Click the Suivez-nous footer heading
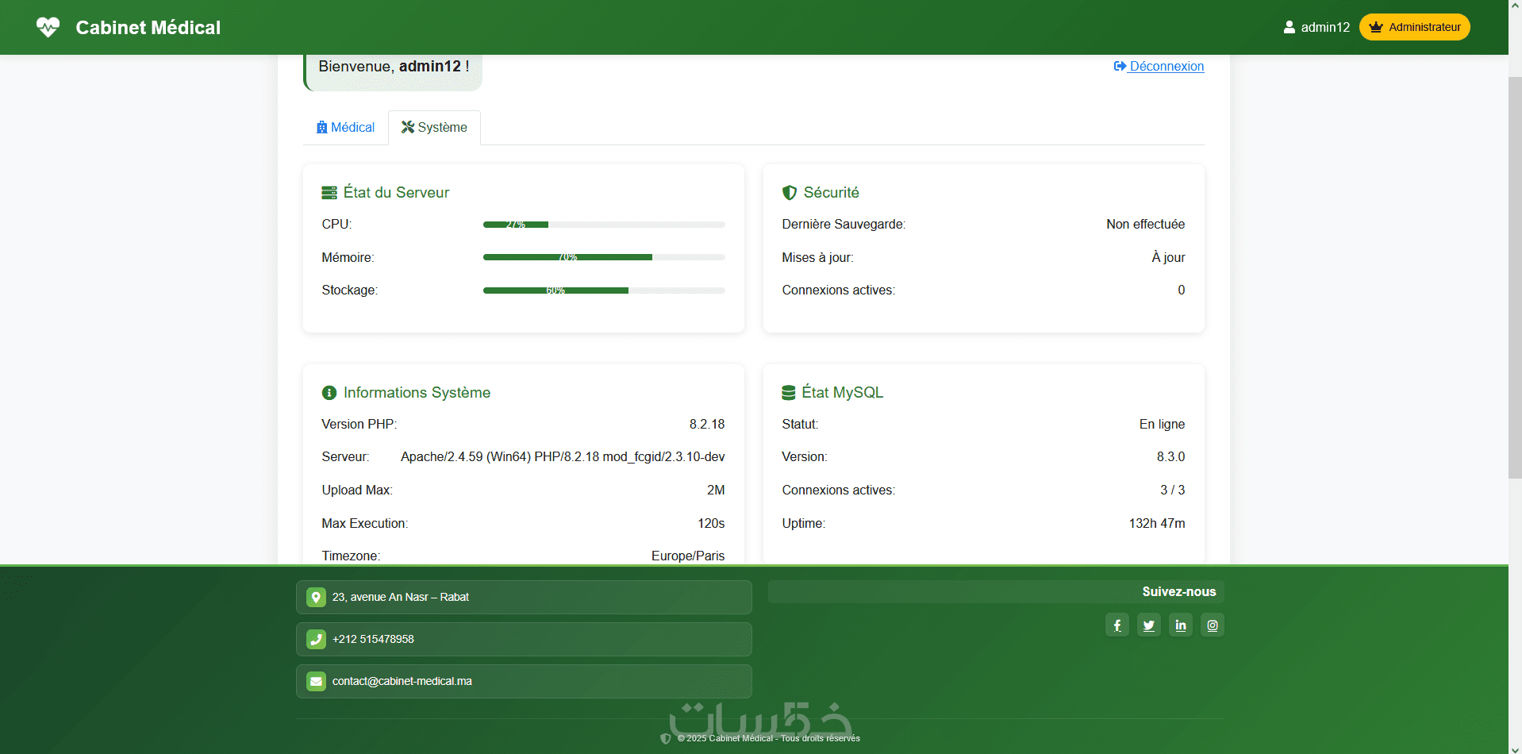1522x754 pixels. (x=1179, y=592)
